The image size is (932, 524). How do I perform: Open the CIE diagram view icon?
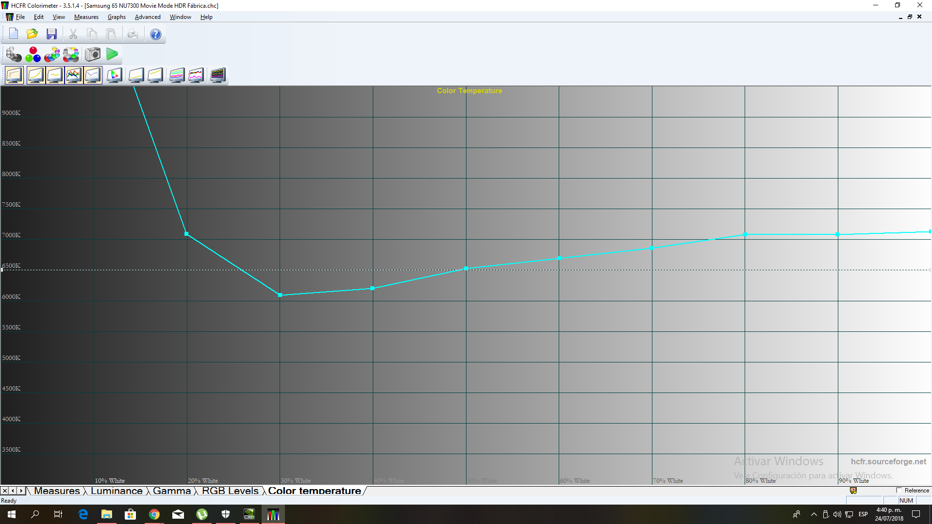click(x=115, y=75)
